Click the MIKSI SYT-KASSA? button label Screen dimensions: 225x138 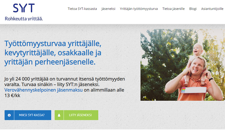point(32,115)
